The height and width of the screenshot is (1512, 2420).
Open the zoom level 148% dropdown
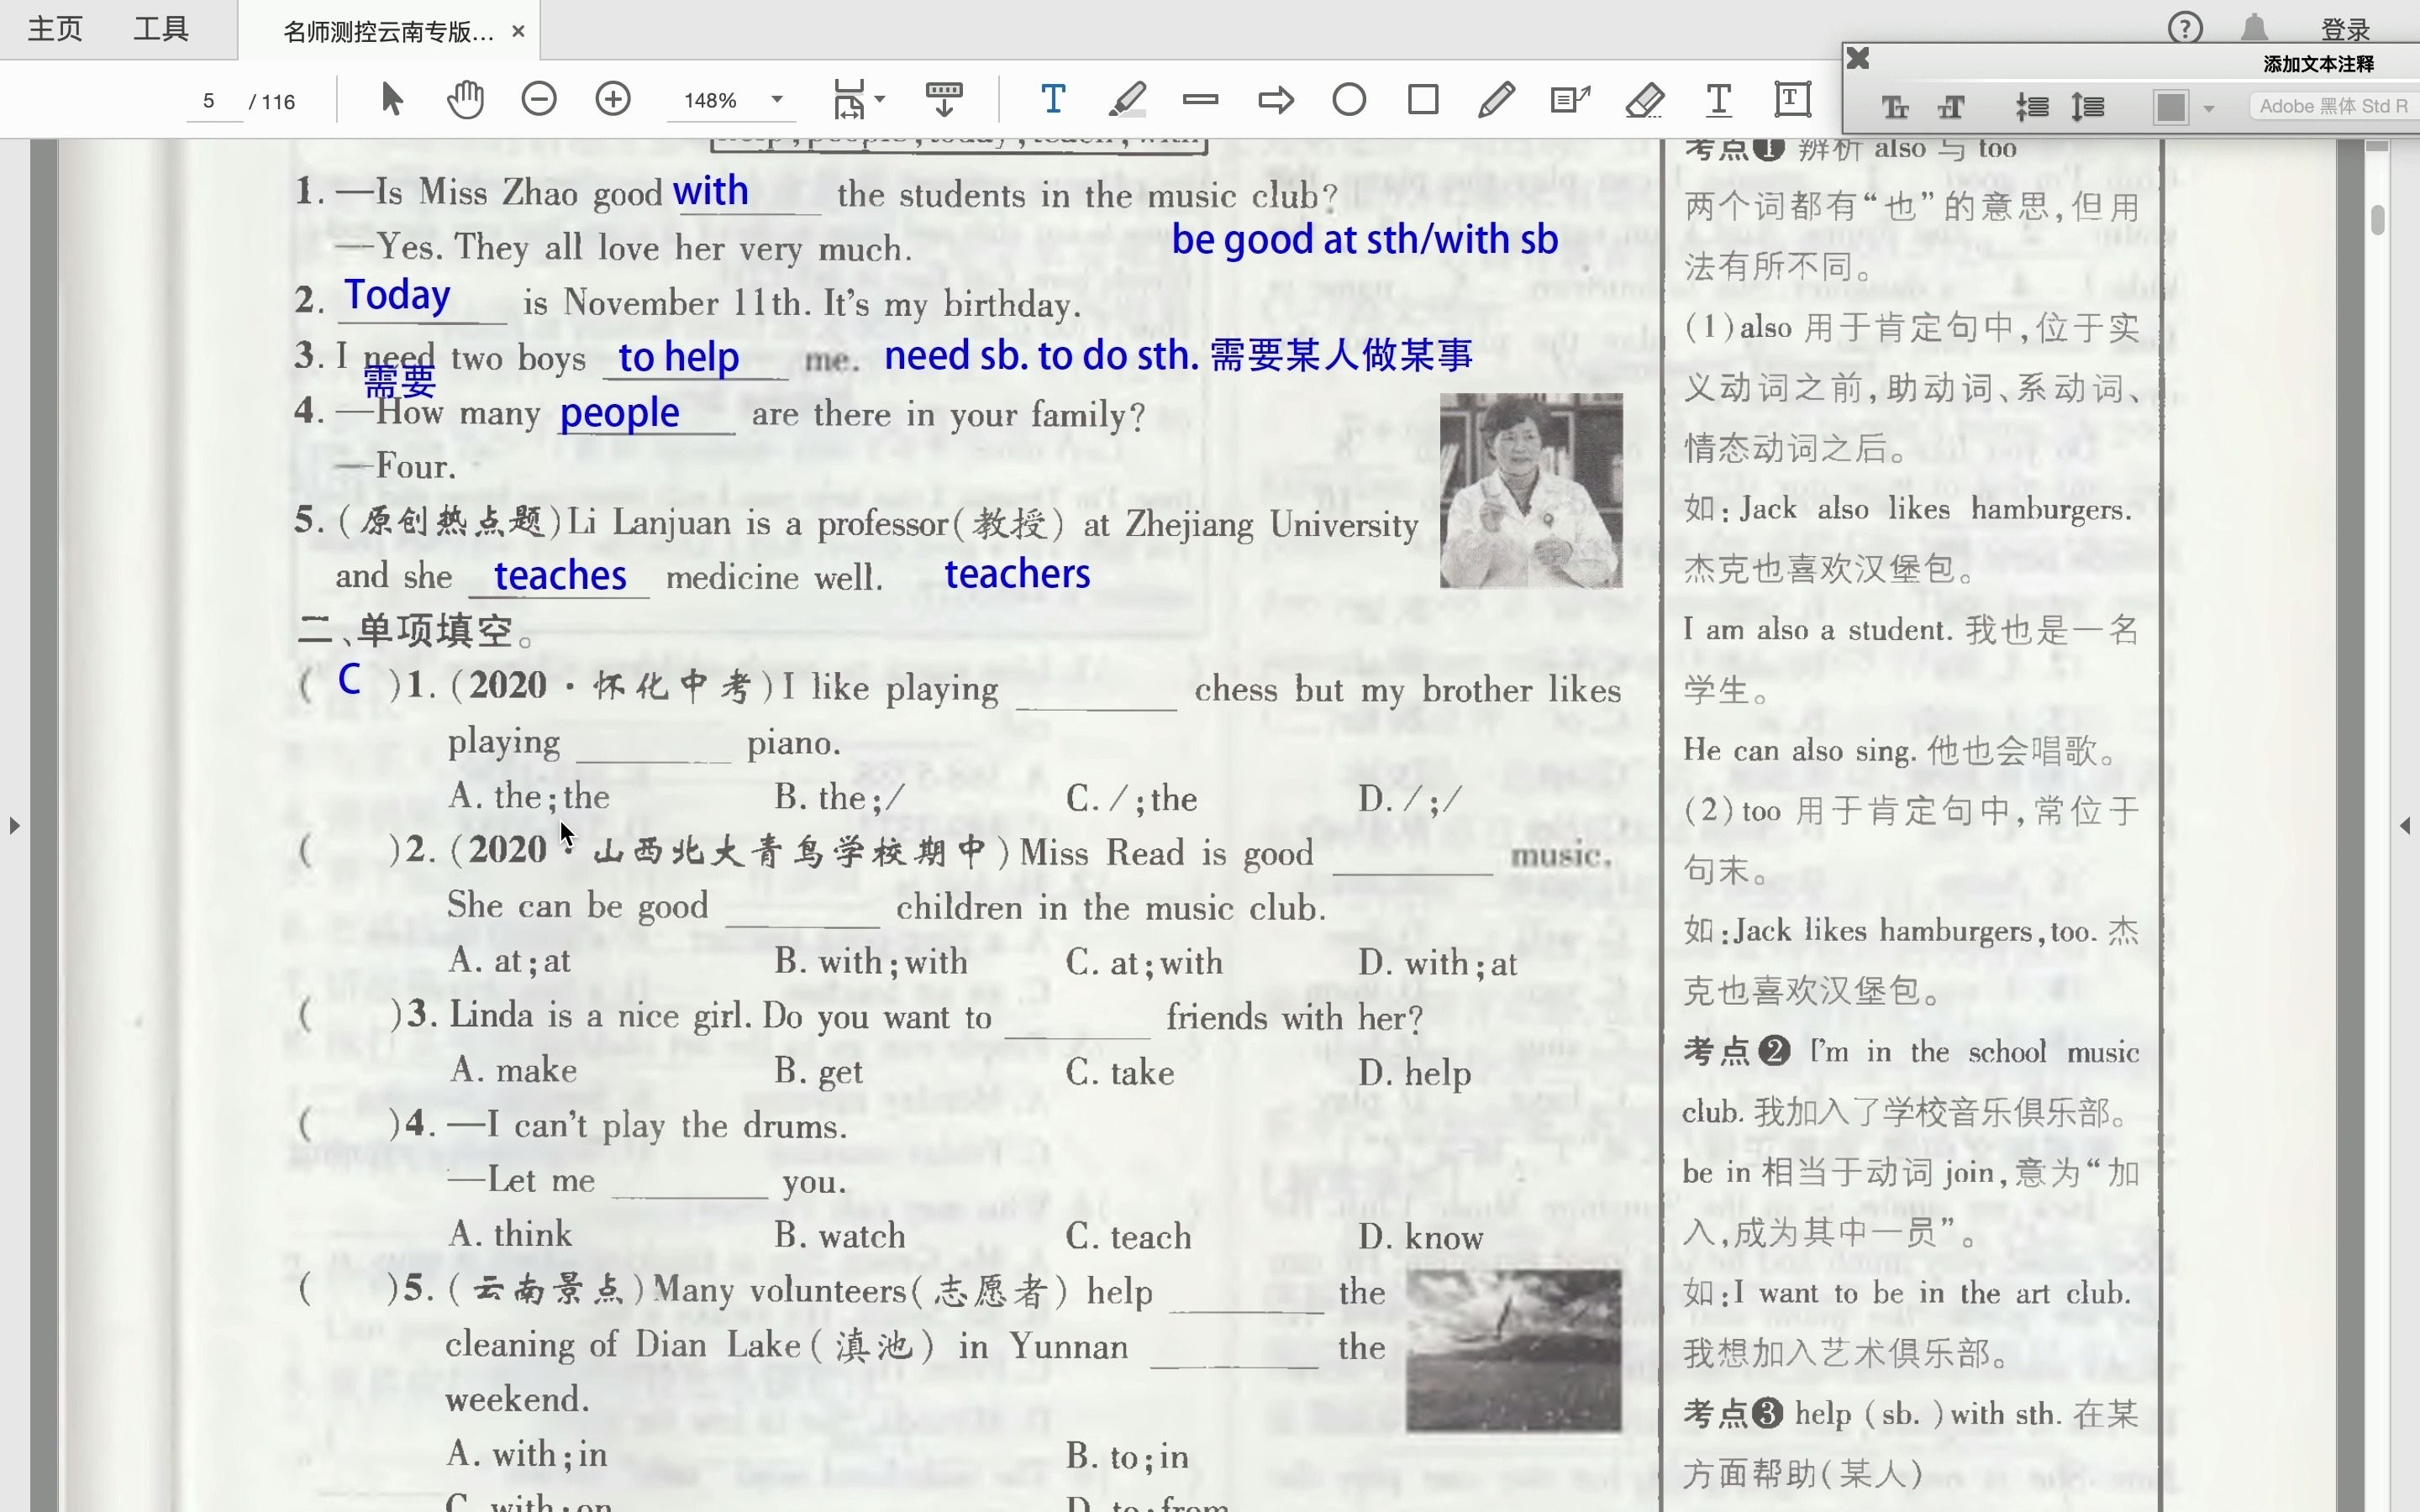777,100
